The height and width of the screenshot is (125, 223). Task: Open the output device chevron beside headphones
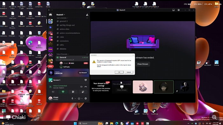[82, 98]
